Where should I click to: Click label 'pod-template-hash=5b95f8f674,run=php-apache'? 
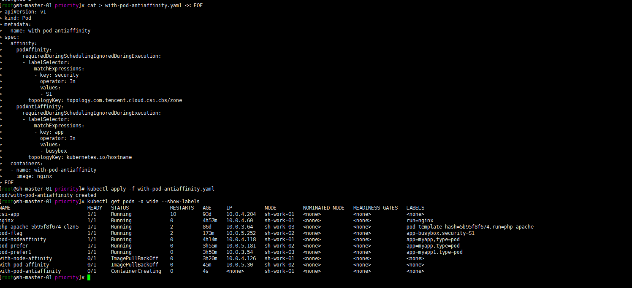[x=470, y=227]
